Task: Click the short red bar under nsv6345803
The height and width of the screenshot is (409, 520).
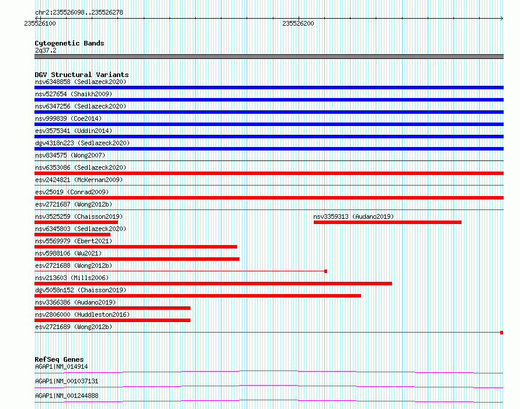Action: click(72, 235)
